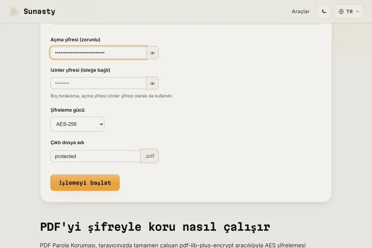
Task: Open the Araçlar menu
Action: [x=300, y=12]
